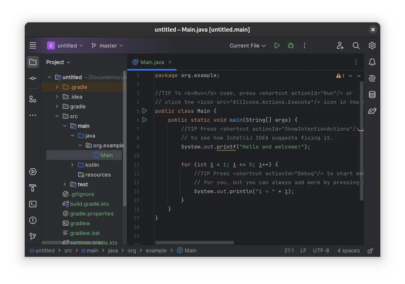Open the master branch dropdown
The width and height of the screenshot is (405, 284).
[x=107, y=46]
